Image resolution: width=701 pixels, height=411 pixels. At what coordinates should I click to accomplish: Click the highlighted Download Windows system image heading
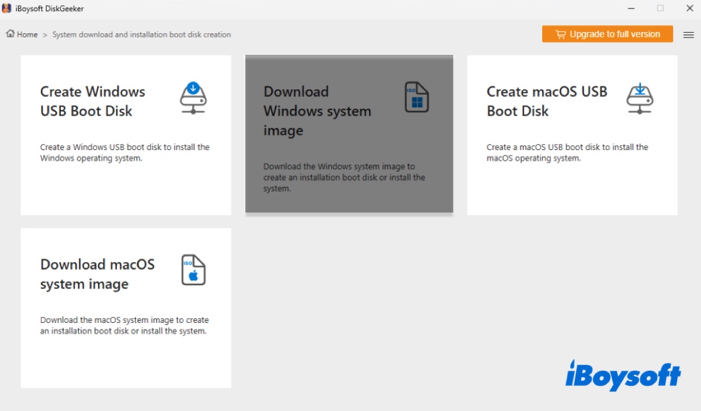[x=318, y=111]
